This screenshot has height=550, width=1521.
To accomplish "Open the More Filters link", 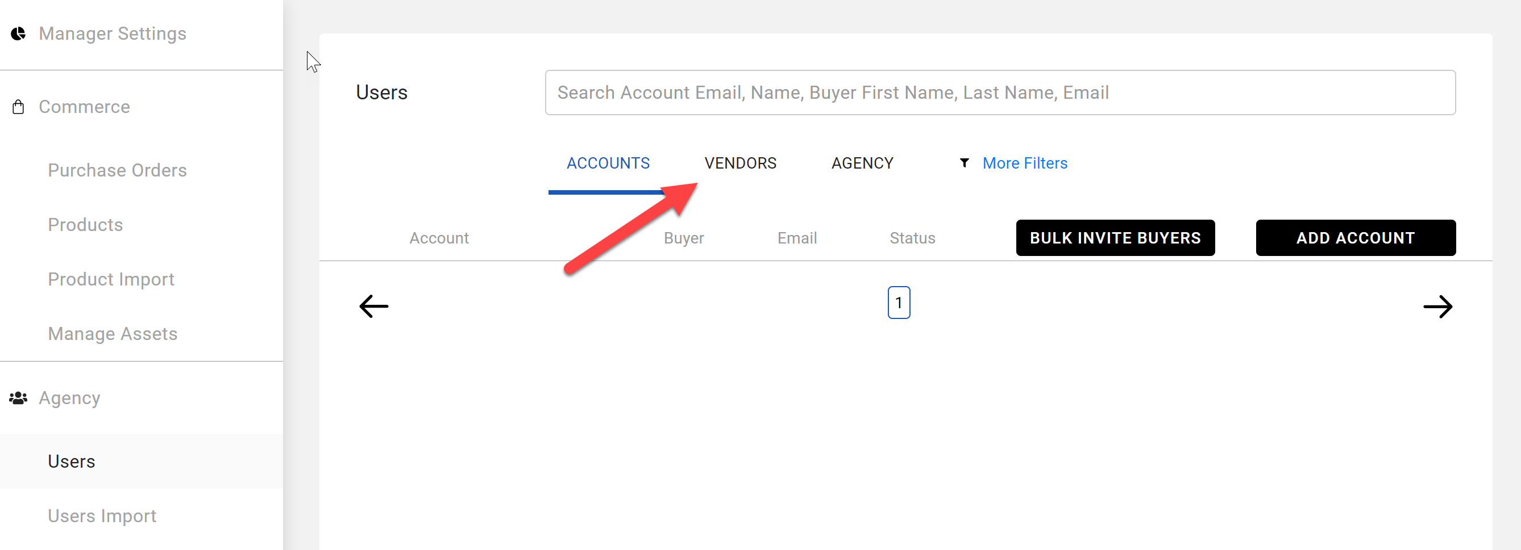I will click(1024, 163).
